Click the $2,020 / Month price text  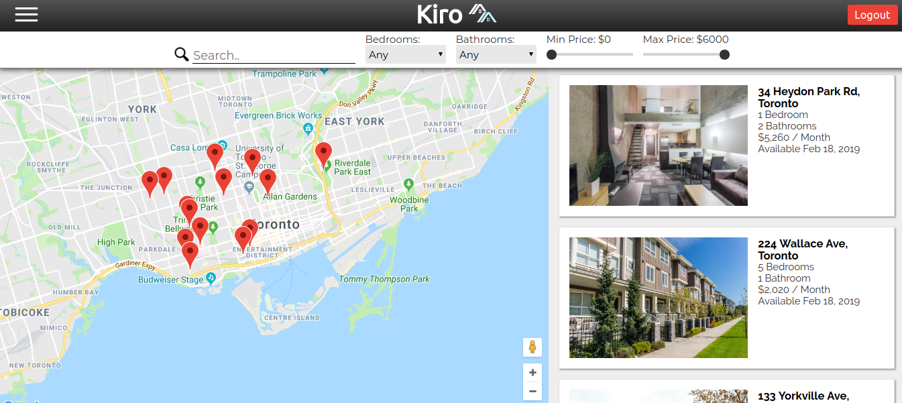(794, 290)
